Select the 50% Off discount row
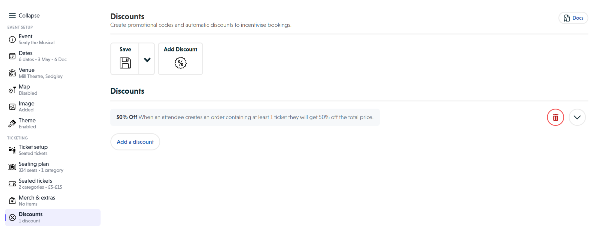 point(245,117)
